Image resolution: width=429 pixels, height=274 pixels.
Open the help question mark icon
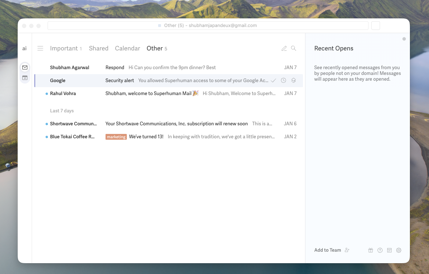tap(380, 250)
